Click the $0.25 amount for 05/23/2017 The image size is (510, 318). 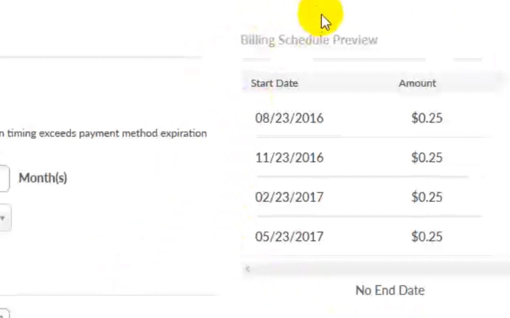point(427,237)
